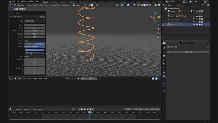Select the viewport tweak select tool icon
Image resolution: width=218 pixels, height=123 pixels.
[11, 9]
